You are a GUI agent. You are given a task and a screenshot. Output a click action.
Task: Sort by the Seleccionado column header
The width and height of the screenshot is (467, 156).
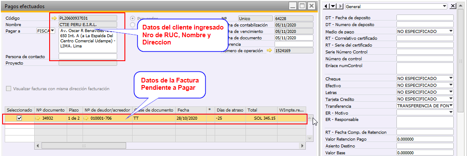20,110
